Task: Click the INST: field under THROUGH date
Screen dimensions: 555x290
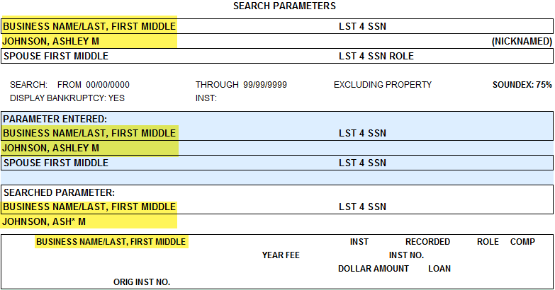Action: pyautogui.click(x=206, y=98)
